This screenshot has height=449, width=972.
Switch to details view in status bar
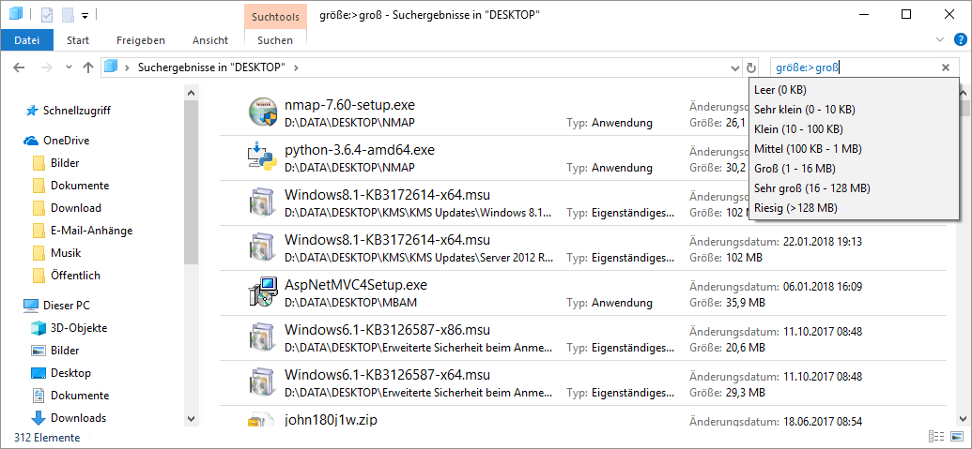[935, 437]
